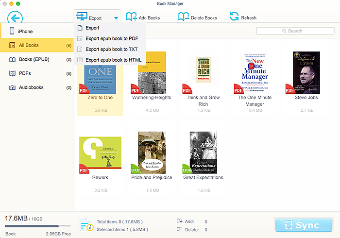
Task: Click the 5.8 MB size under Zero to One
Action: pyautogui.click(x=101, y=110)
